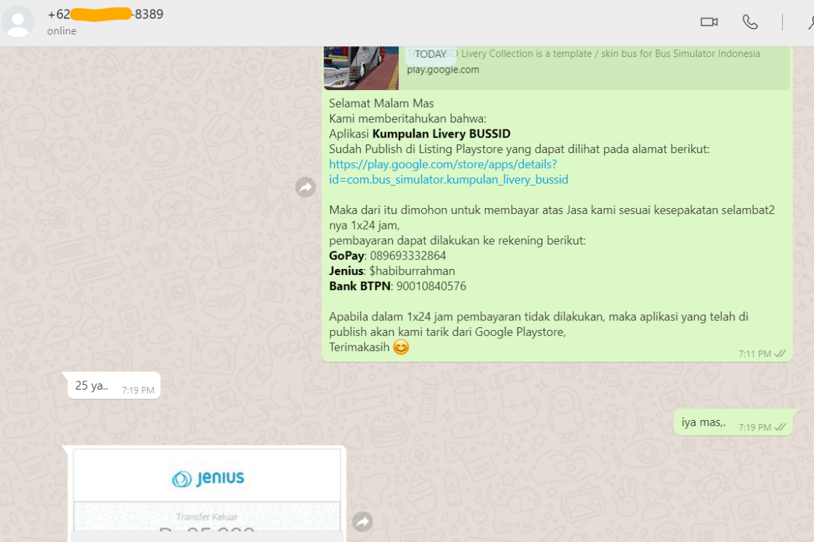Image resolution: width=814 pixels, height=542 pixels.
Task: Start a video call with the contact
Action: [709, 22]
